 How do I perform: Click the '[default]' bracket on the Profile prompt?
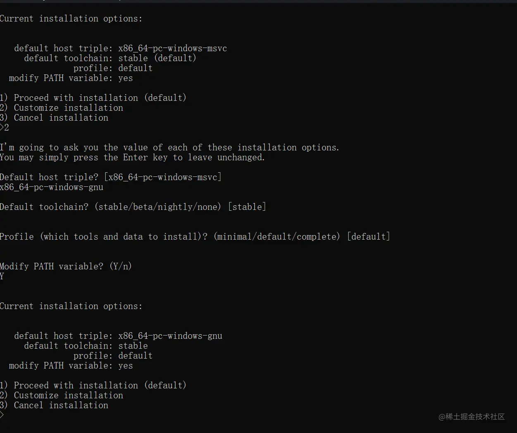point(369,237)
